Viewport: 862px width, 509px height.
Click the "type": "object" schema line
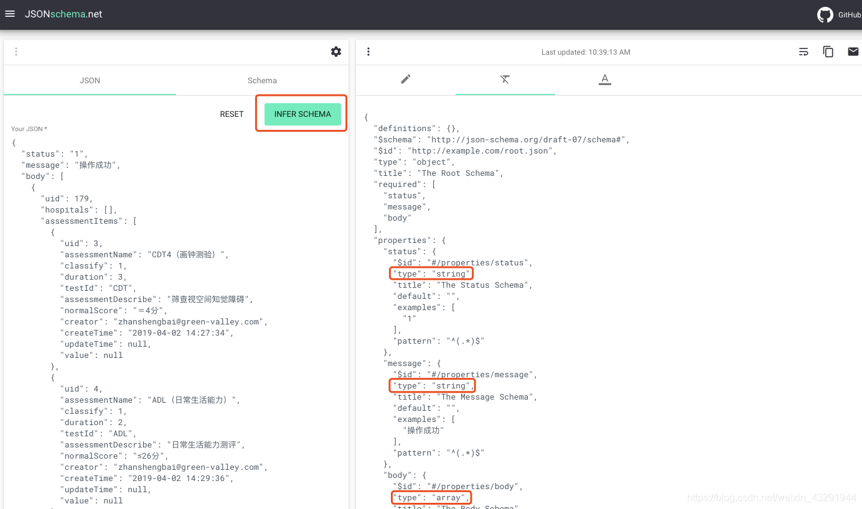tap(414, 162)
